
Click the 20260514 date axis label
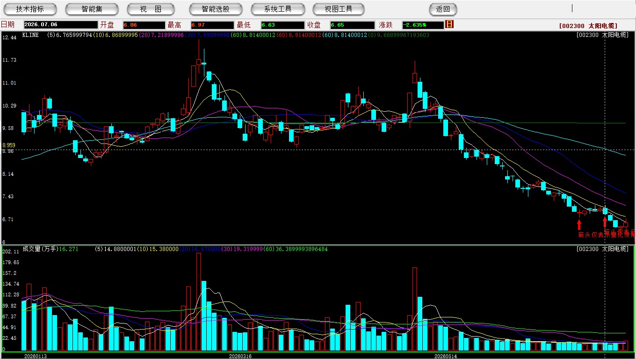[x=446, y=356]
